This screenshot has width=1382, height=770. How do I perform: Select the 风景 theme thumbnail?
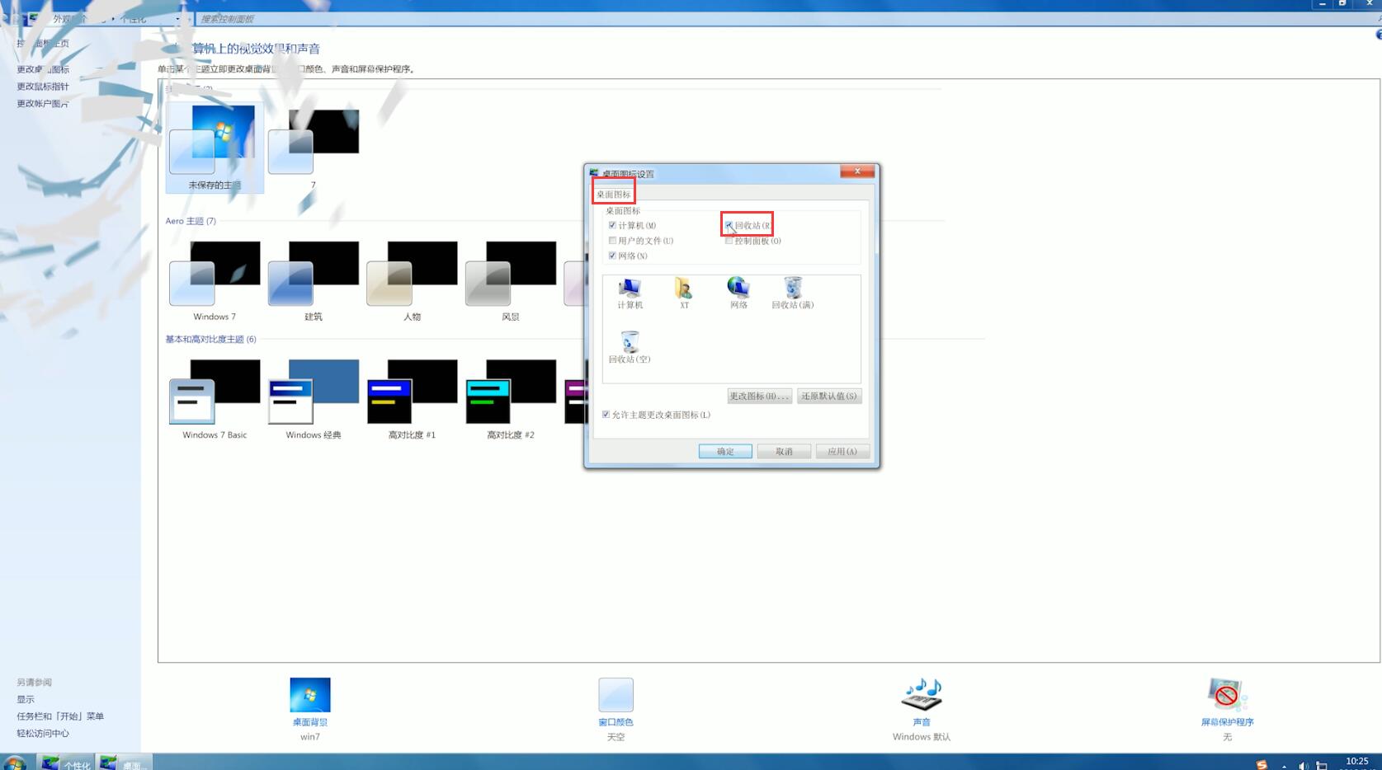[511, 280]
